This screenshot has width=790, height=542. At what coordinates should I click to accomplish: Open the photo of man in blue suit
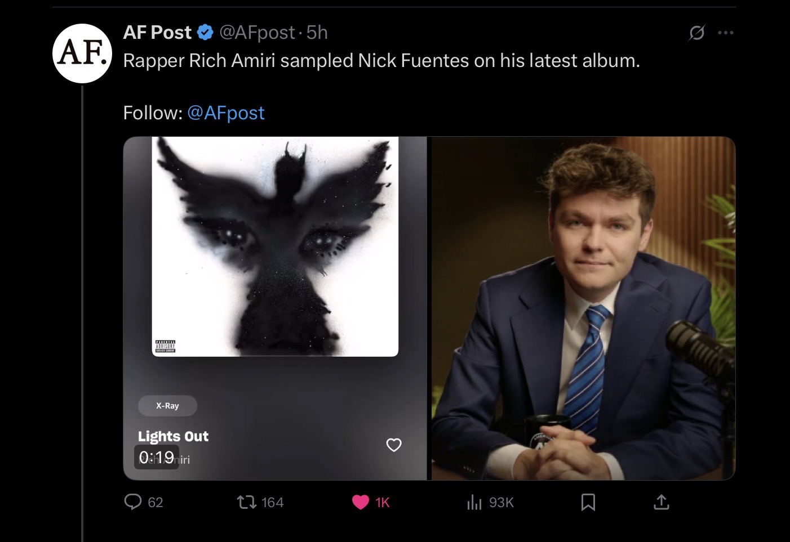click(x=583, y=308)
